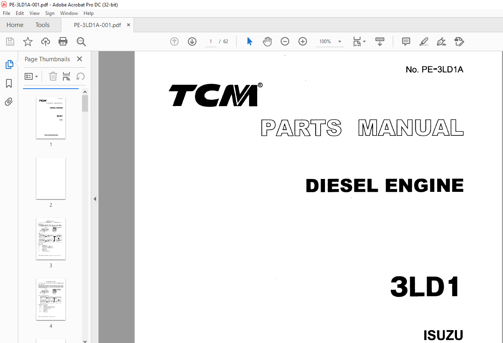Click the Save file icon
503x343 pixels.
(x=10, y=42)
